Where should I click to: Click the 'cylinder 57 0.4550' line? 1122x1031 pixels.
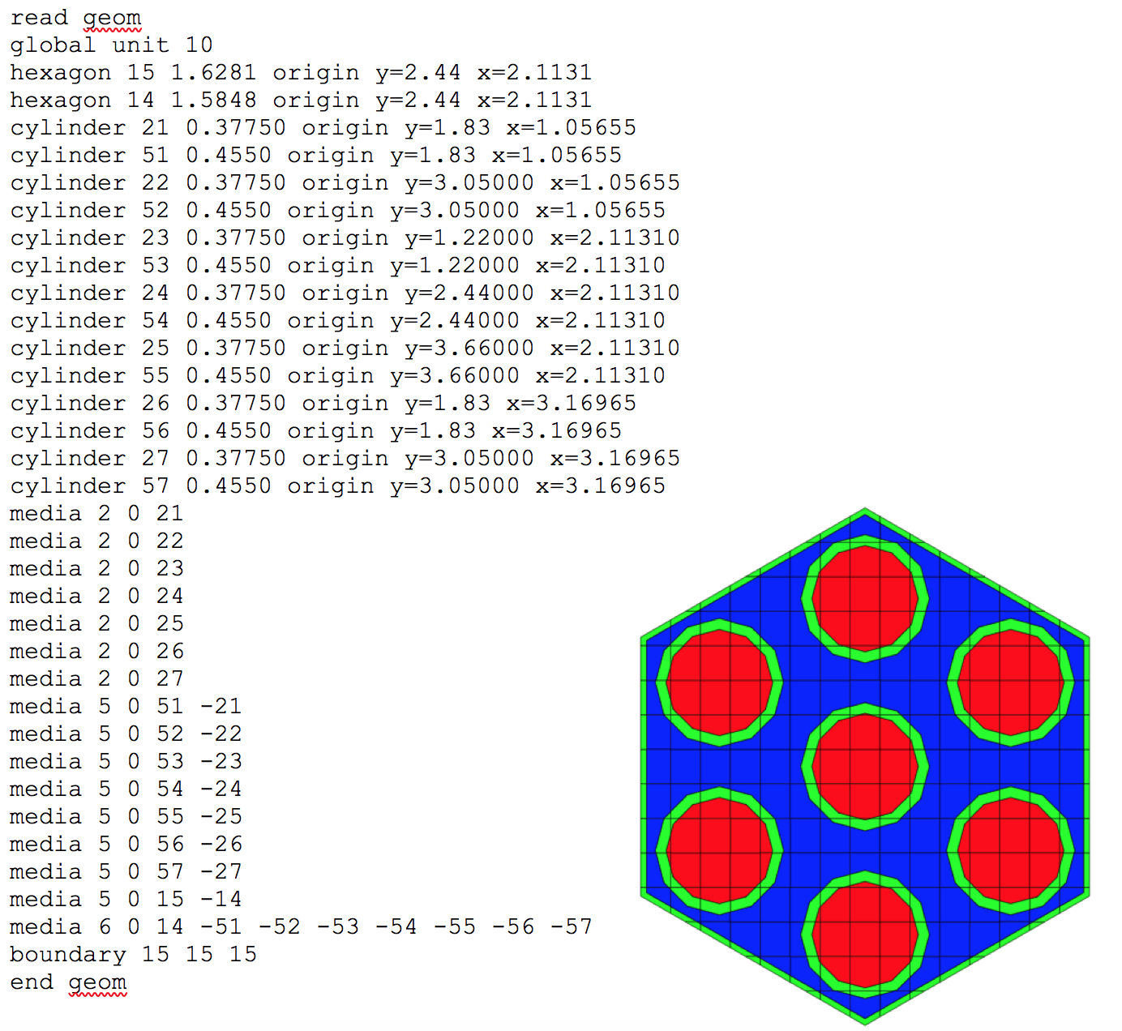click(337, 486)
